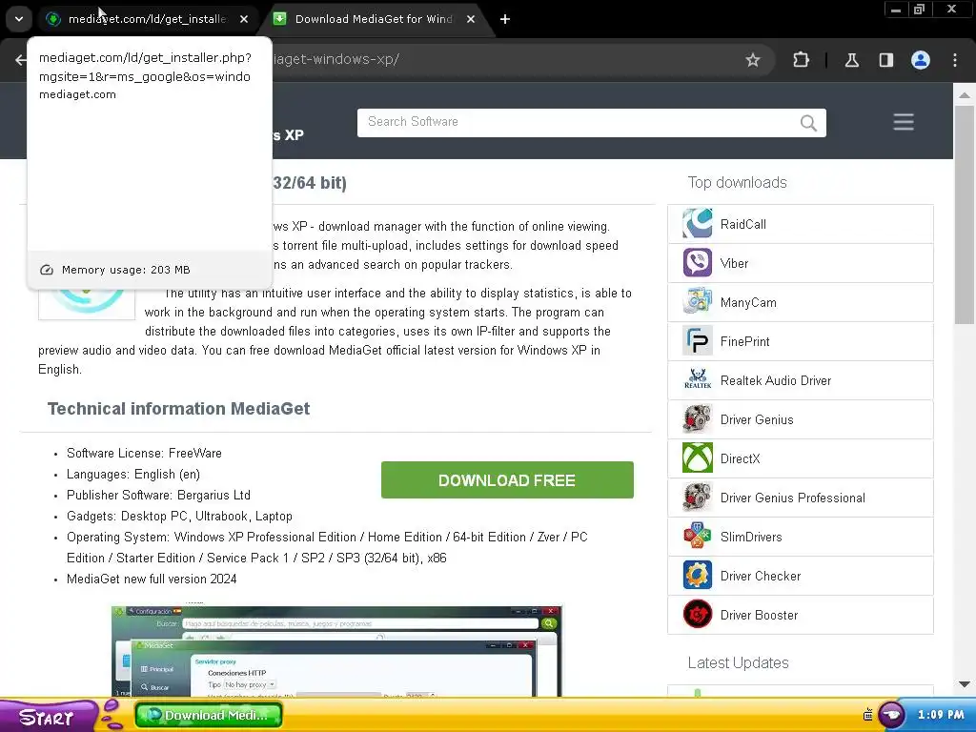Viewport: 976px width, 732px height.
Task: Open the DirectX icon in Top downloads
Action: point(697,458)
